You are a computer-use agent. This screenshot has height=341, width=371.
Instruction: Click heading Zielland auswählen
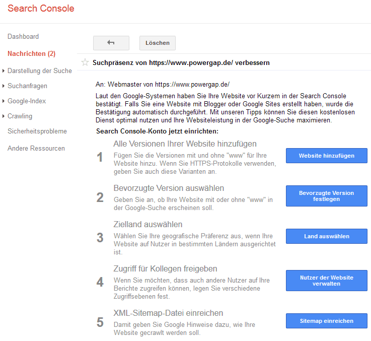(x=148, y=224)
